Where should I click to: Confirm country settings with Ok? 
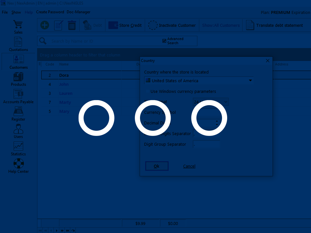click(157, 166)
